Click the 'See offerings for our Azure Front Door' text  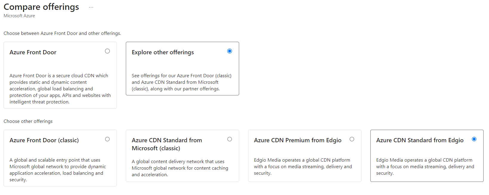[x=182, y=82]
